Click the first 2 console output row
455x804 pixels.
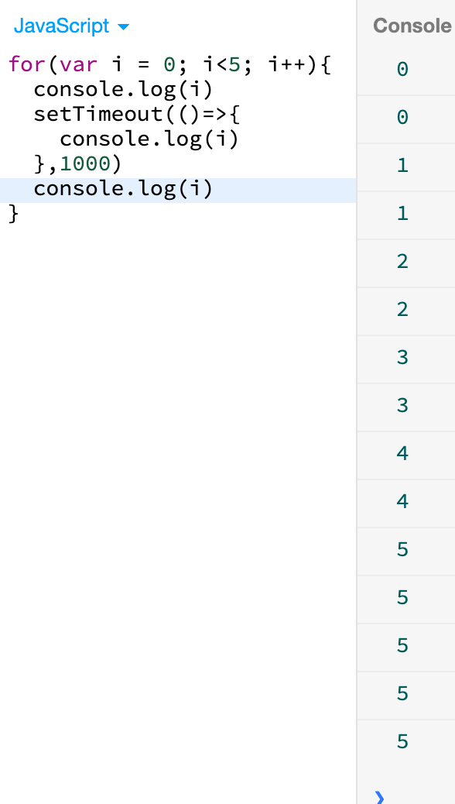point(405,263)
